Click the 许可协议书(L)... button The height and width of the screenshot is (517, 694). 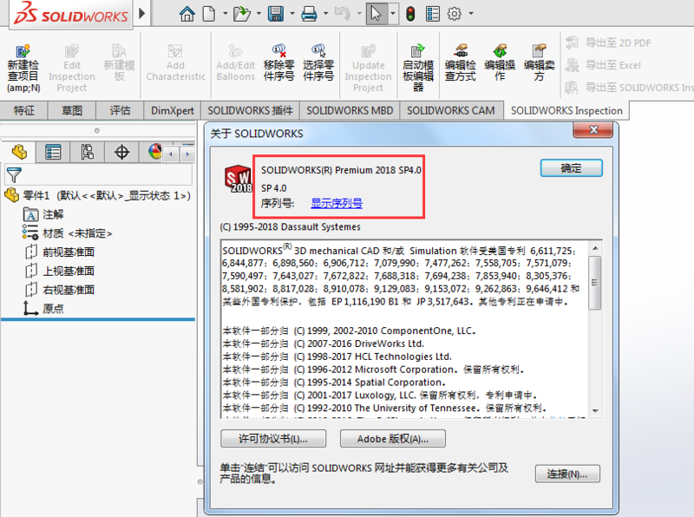(x=273, y=439)
